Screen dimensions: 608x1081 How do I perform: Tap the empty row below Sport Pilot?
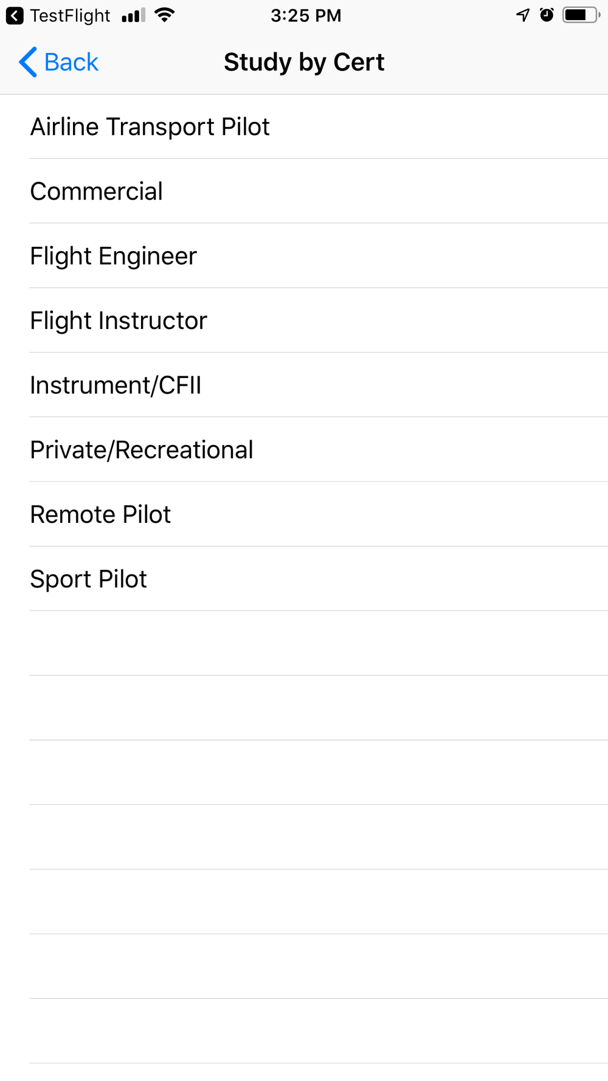(x=304, y=643)
